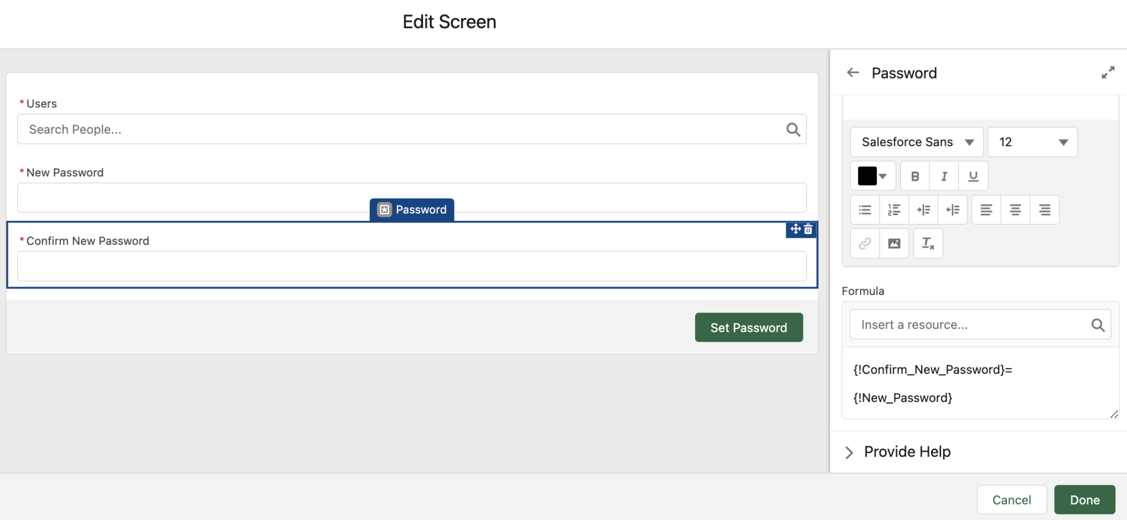Apply center text alignment
This screenshot has width=1127, height=520.
1015,209
